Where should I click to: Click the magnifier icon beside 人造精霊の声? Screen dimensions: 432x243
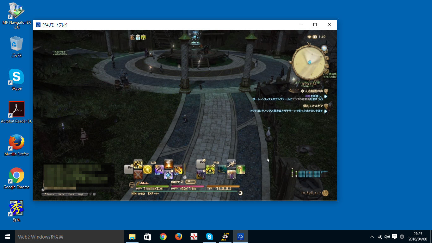click(326, 91)
